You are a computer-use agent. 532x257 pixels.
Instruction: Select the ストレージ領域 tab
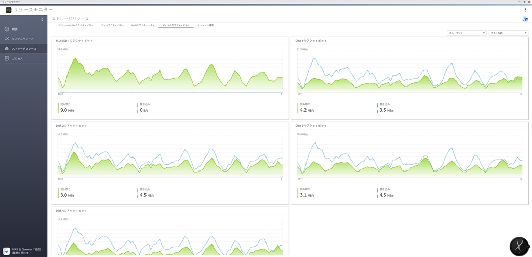tap(205, 25)
